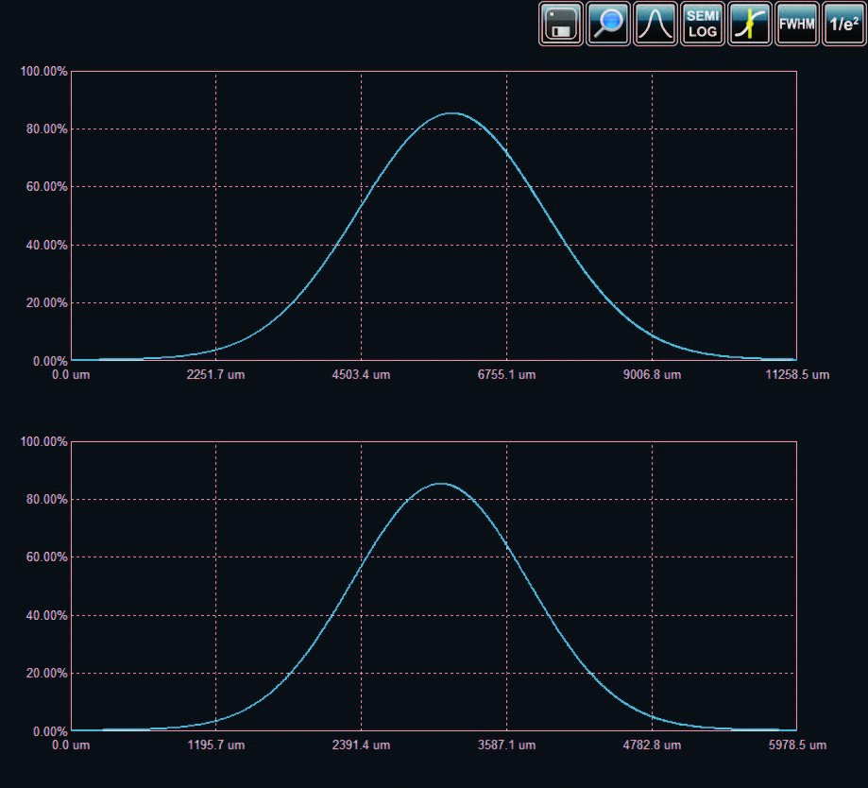The image size is (868, 788).
Task: Click the floppy disk save icon
Action: pos(561,24)
